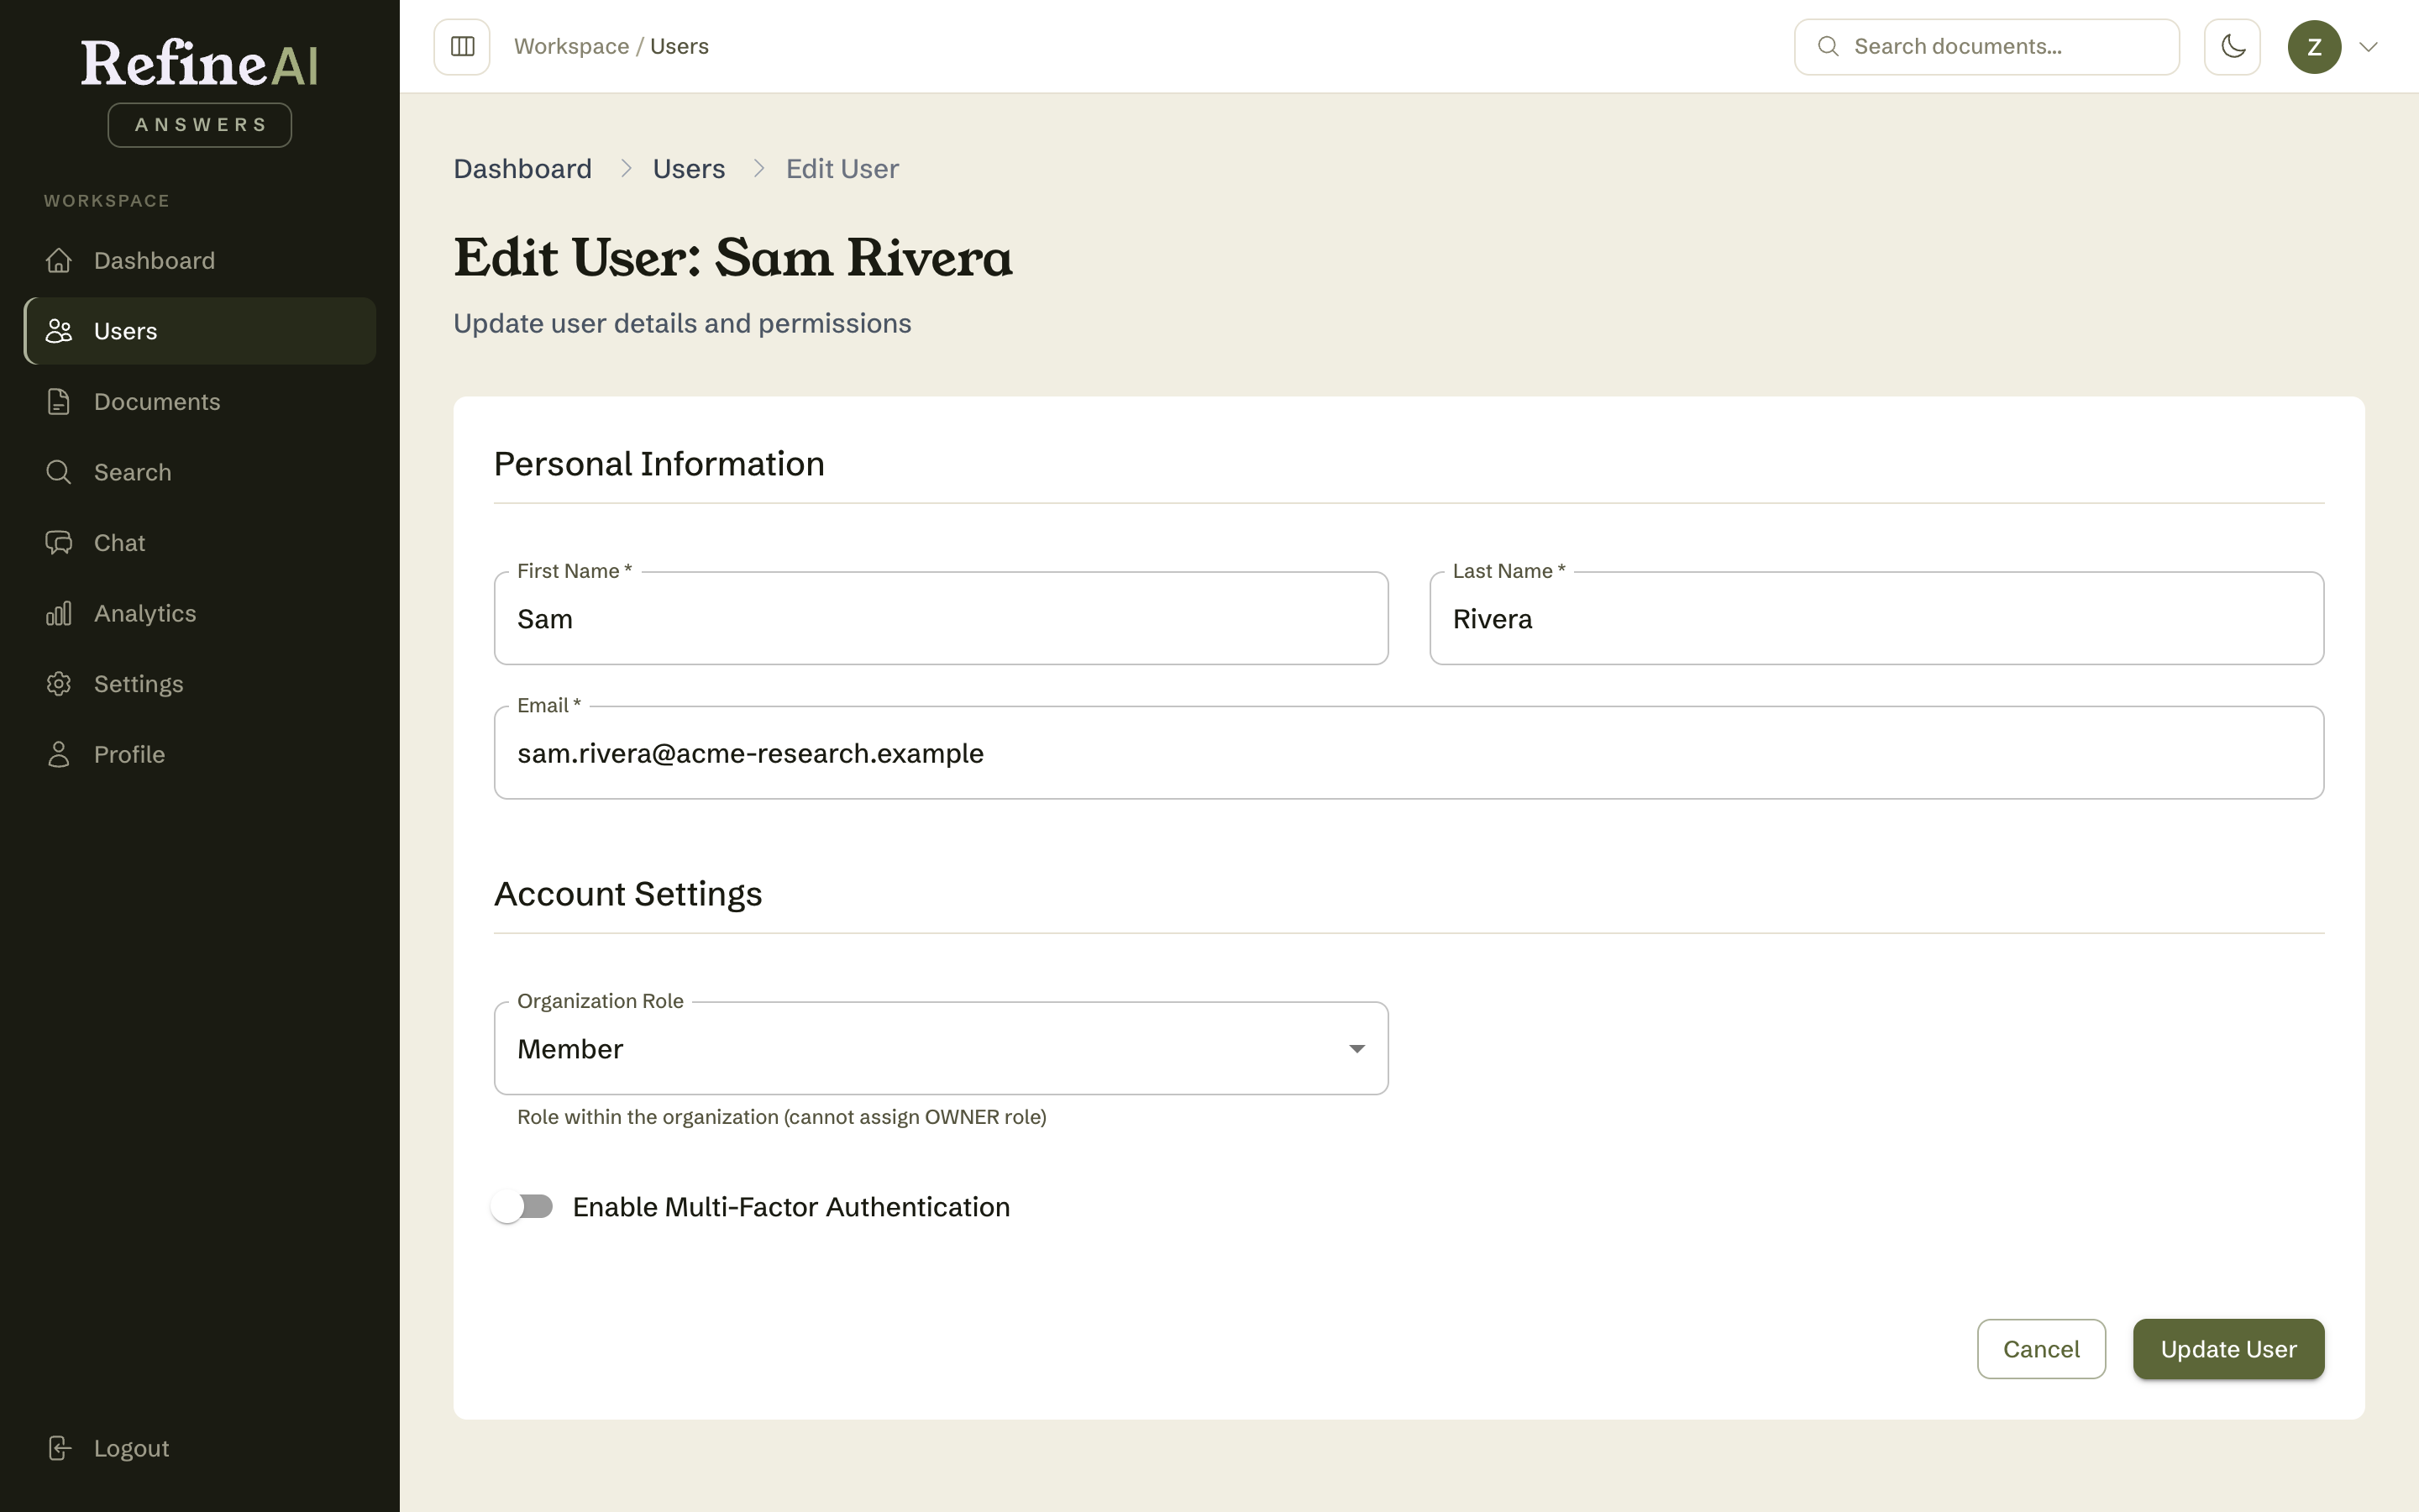Click the Analytics bar chart icon
The height and width of the screenshot is (1512, 2419).
59,613
